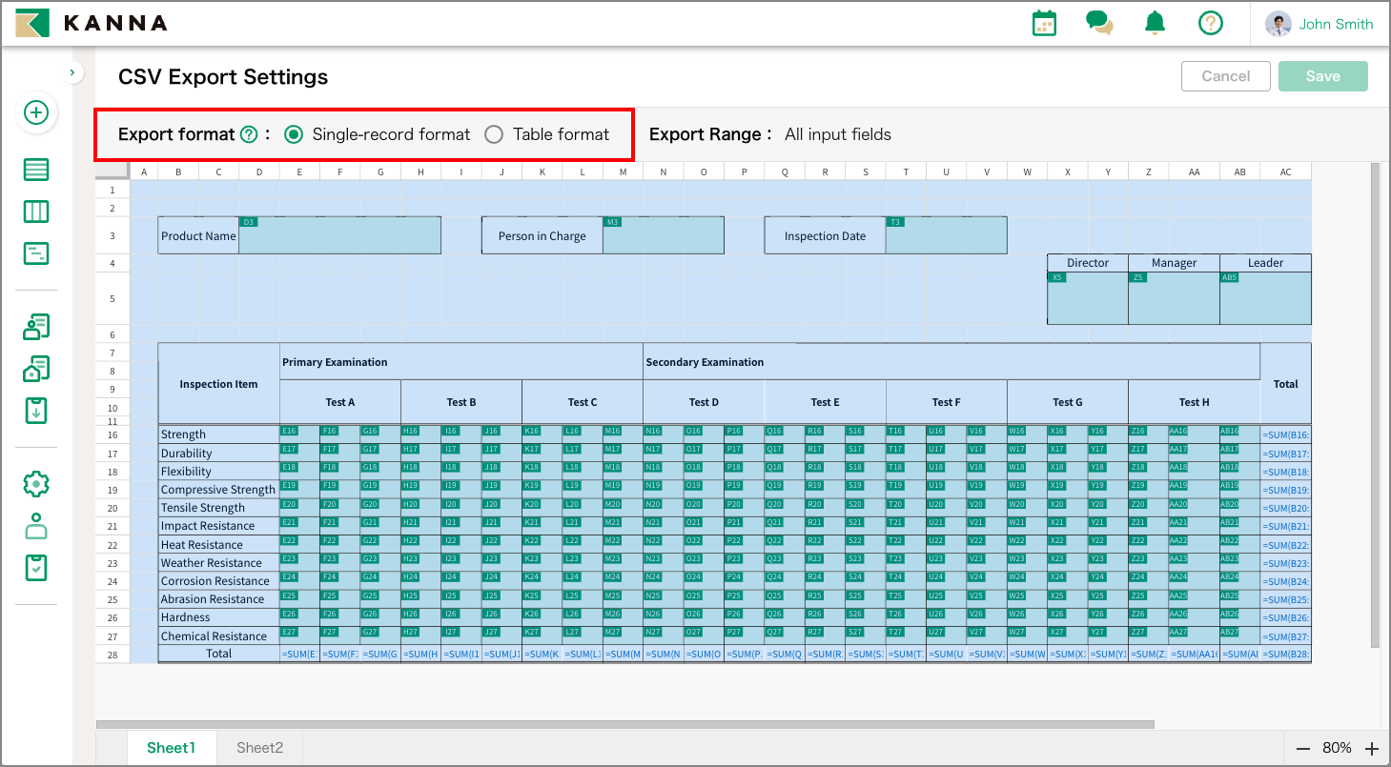
Task: Open the settings gear icon in sidebar
Action: pos(36,484)
